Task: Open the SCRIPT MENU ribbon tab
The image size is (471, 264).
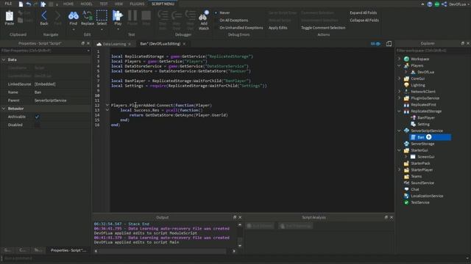Action: (163, 4)
